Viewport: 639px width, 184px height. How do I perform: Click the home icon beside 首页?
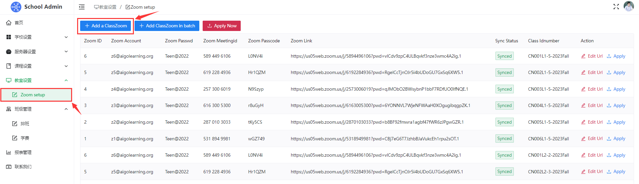click(x=9, y=23)
